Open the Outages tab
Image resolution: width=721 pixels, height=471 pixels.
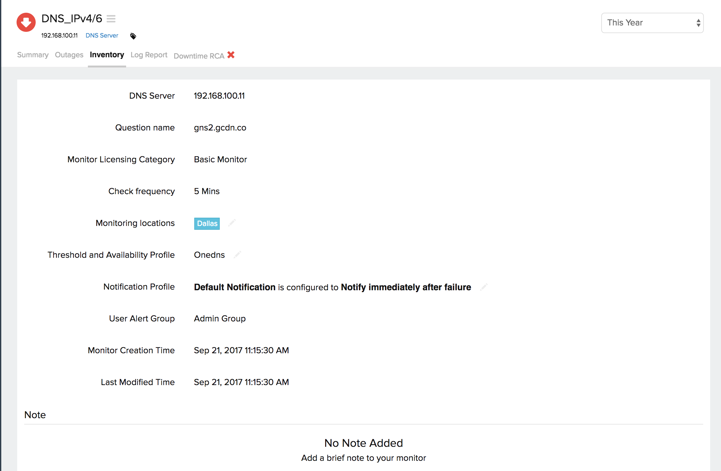pos(69,55)
